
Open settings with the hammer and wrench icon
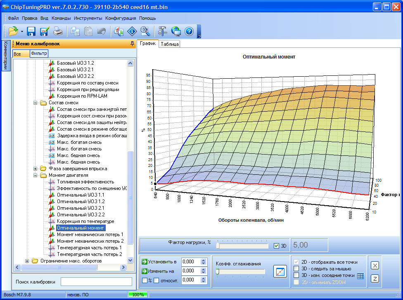(x=162, y=31)
